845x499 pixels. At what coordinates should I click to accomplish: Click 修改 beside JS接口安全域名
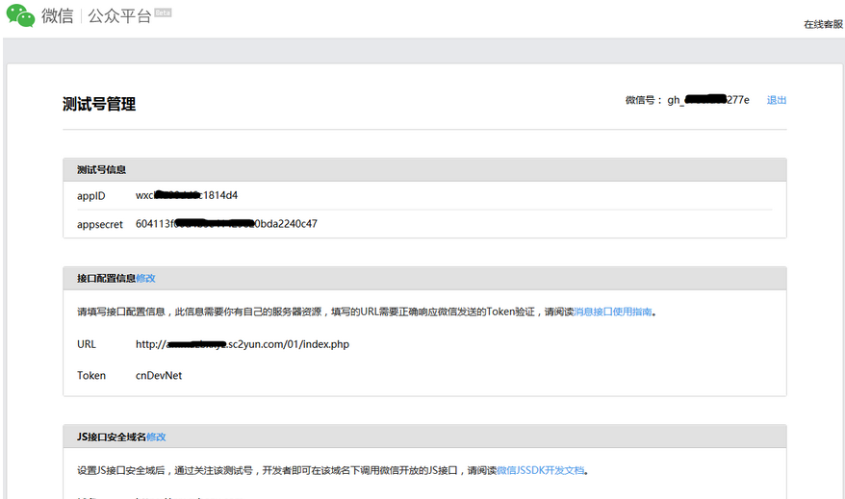156,437
